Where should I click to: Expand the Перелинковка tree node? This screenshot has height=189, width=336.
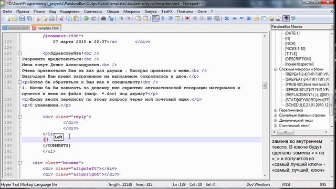click(x=276, y=110)
